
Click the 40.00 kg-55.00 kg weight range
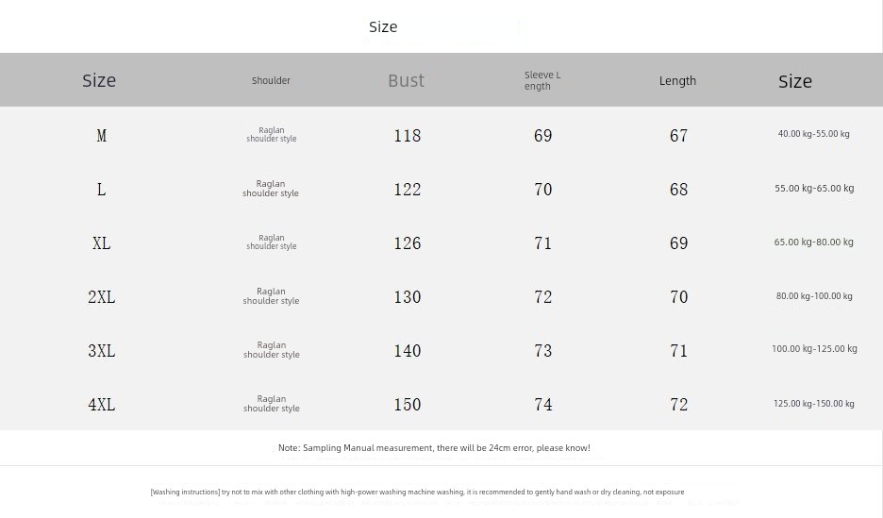click(814, 134)
